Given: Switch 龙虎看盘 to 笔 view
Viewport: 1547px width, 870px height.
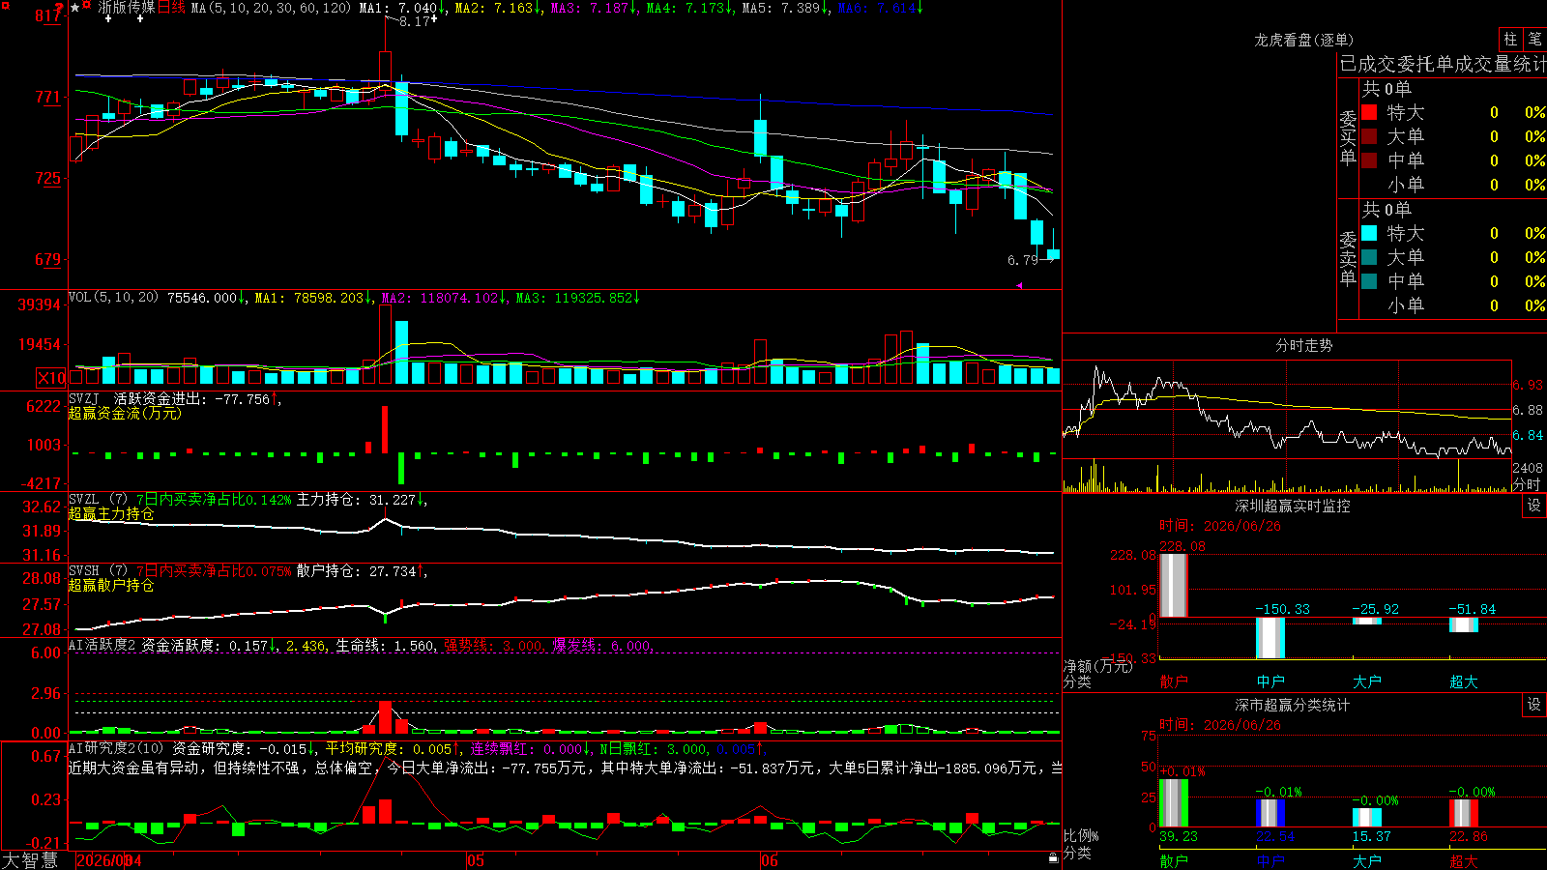Looking at the screenshot, I should pos(1534,40).
